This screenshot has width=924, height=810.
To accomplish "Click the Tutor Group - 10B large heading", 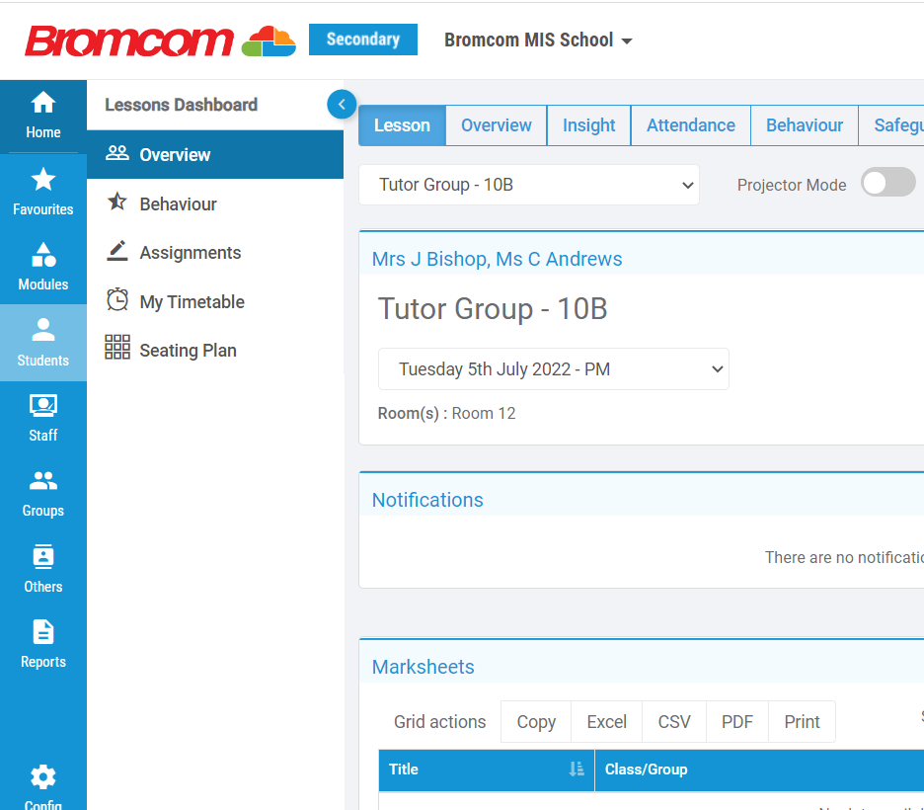I will [x=493, y=309].
